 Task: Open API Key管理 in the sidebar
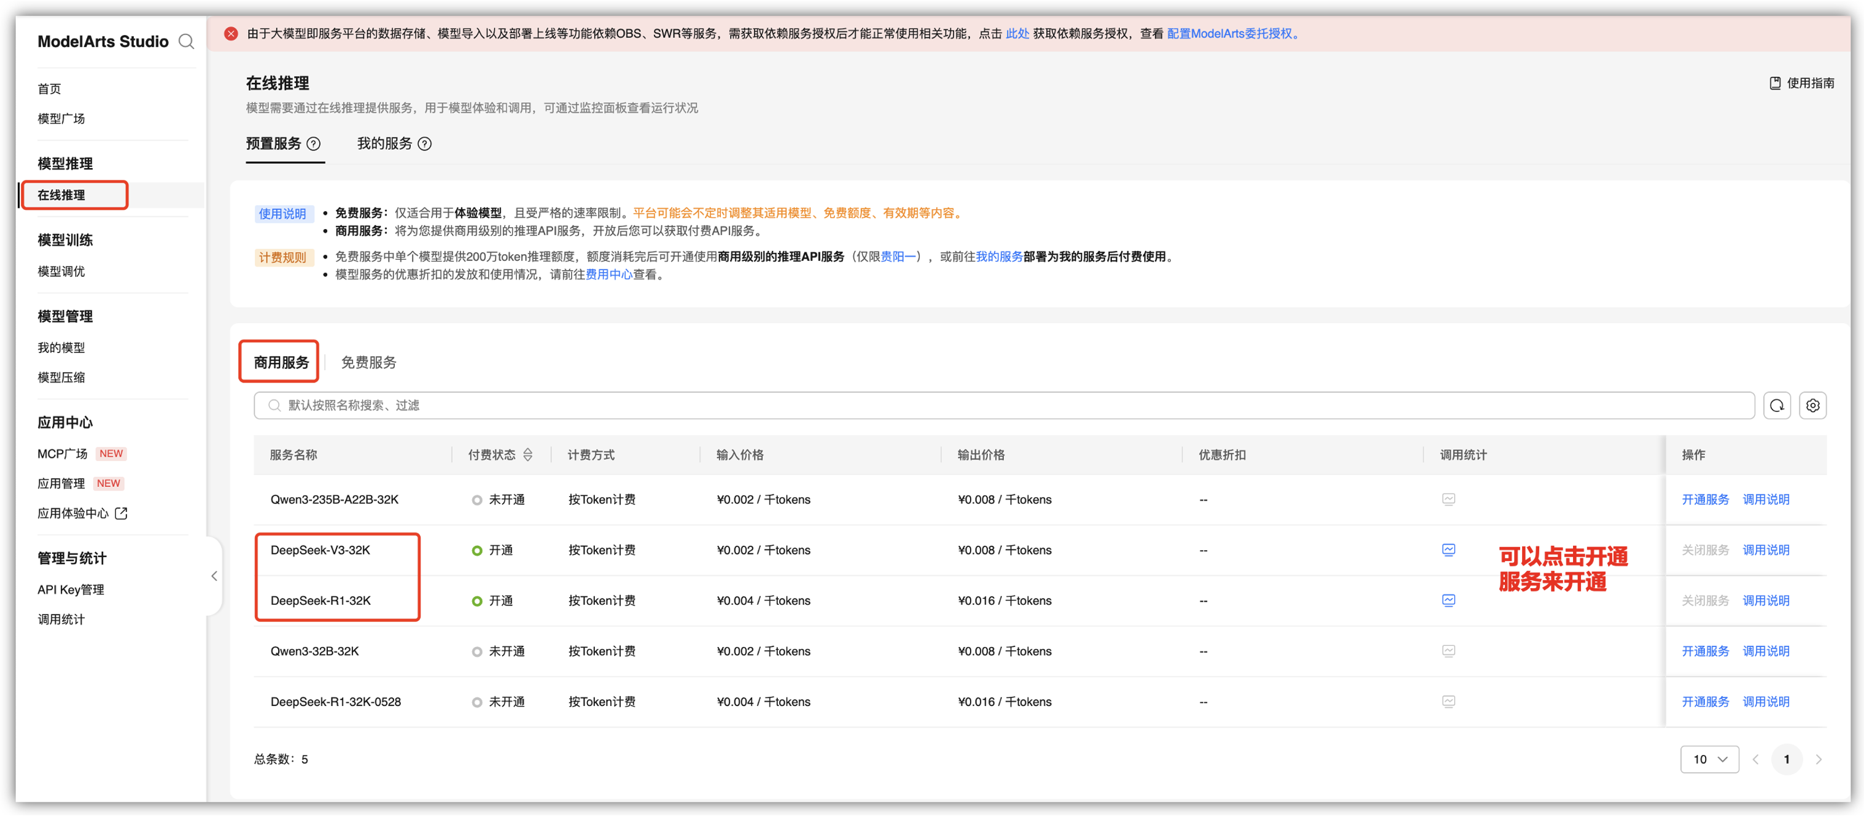[x=71, y=591]
